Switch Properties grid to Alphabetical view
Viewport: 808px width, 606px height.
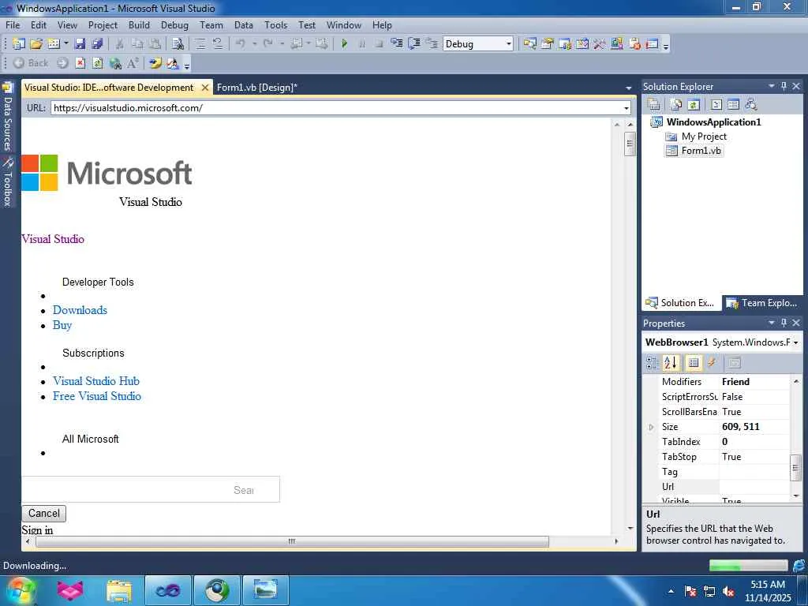click(x=671, y=363)
